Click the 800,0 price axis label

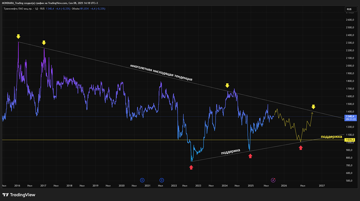coord(349,158)
